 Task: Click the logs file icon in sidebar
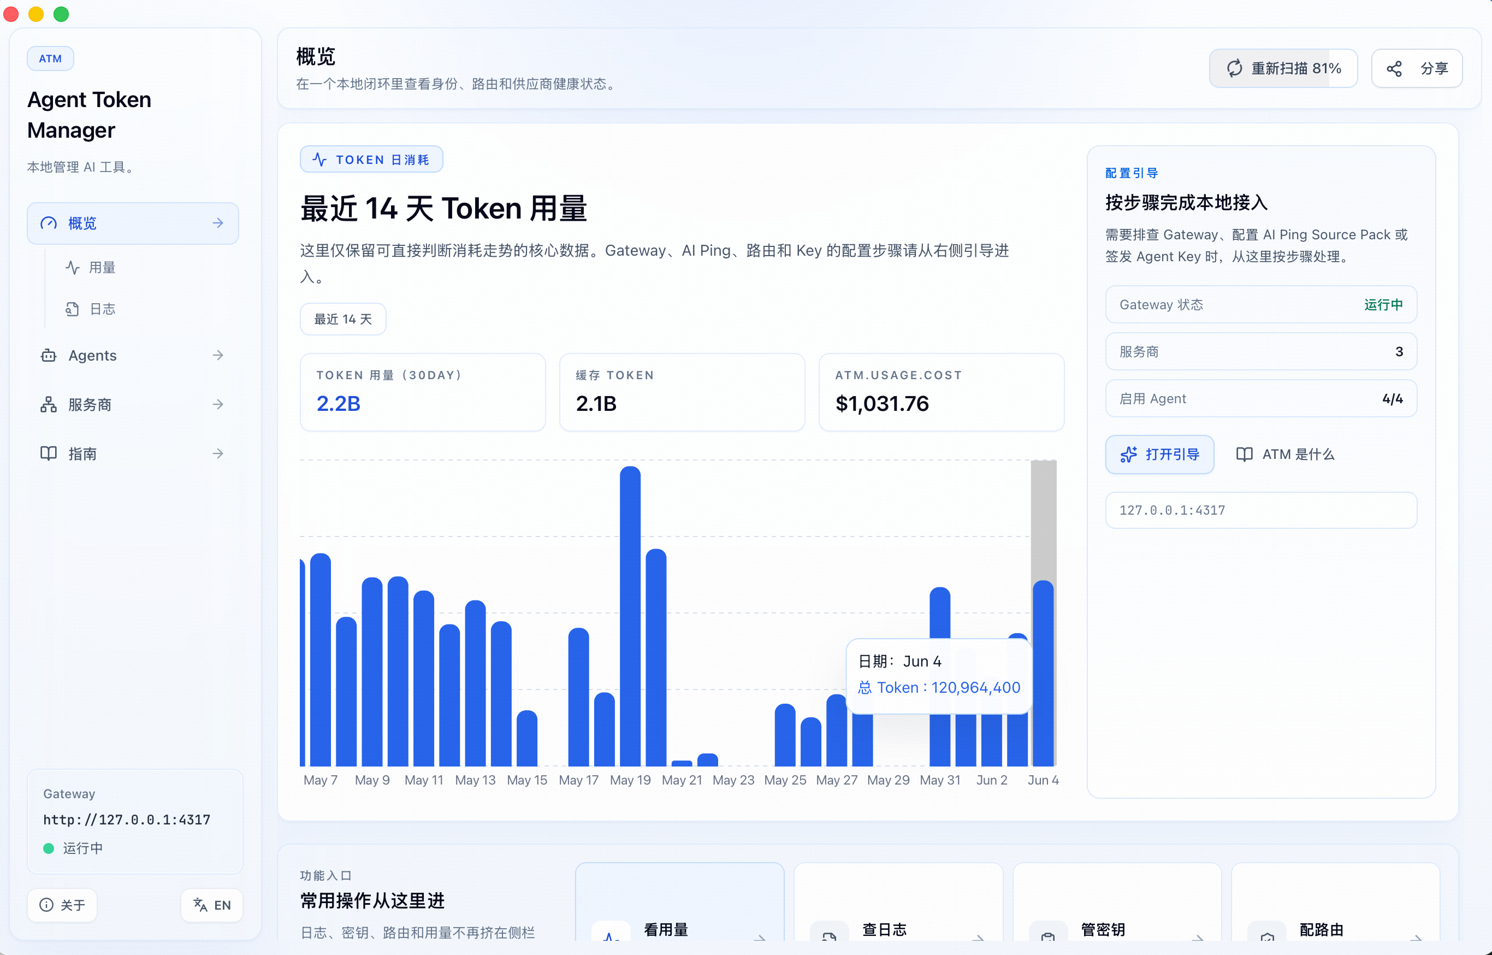[x=73, y=309]
